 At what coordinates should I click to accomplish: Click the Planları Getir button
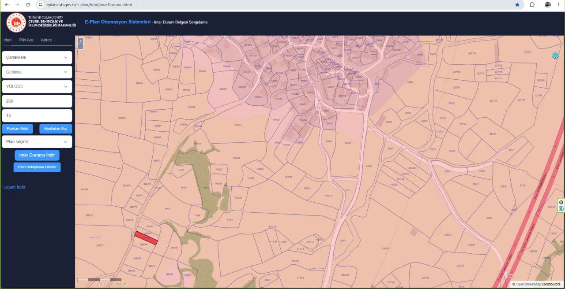18,129
